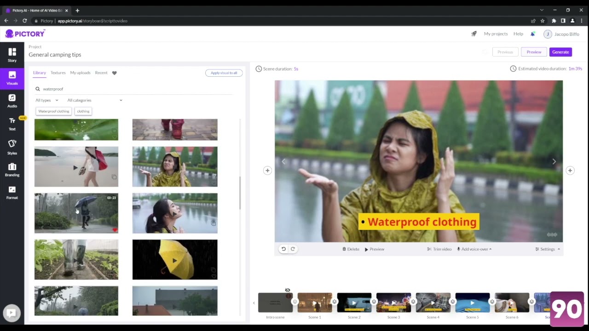Toggle Intro scene visibility eye icon

pyautogui.click(x=288, y=290)
